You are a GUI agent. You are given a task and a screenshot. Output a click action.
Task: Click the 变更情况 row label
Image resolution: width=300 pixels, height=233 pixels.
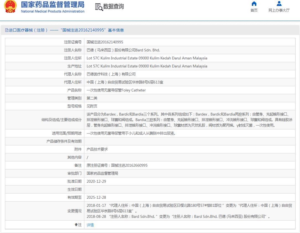pyautogui.click(x=74, y=211)
